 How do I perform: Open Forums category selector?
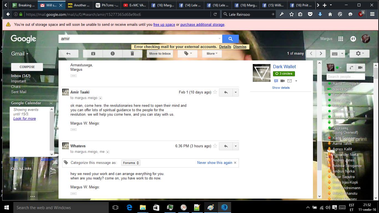(x=130, y=163)
